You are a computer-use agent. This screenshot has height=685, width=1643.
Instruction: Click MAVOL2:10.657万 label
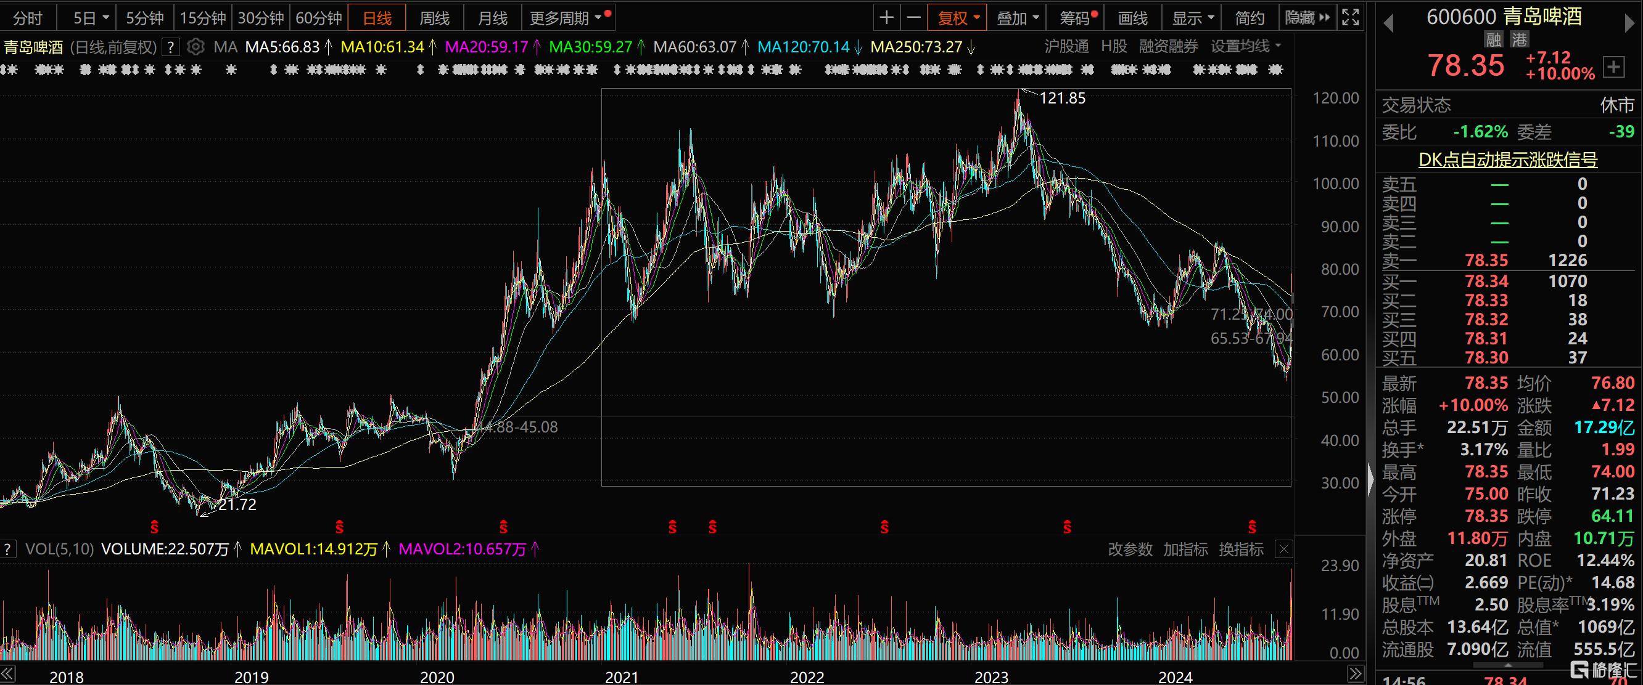coord(469,549)
